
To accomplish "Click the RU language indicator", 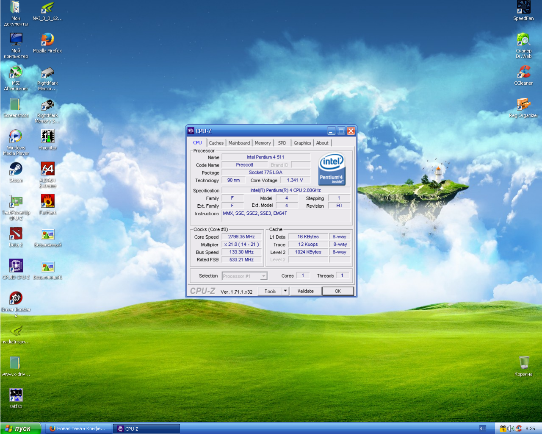I will point(482,428).
